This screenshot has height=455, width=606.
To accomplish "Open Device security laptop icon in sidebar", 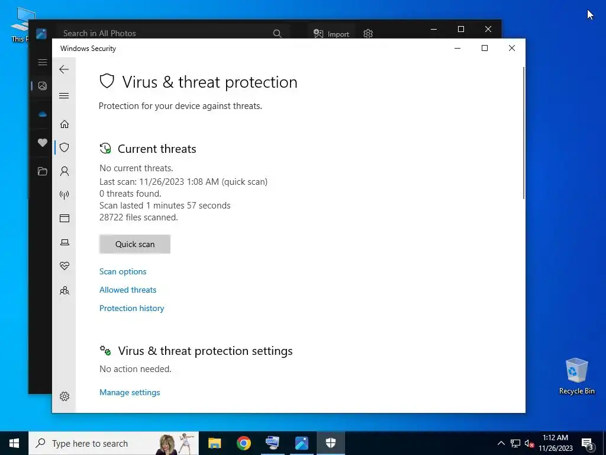I will (65, 242).
